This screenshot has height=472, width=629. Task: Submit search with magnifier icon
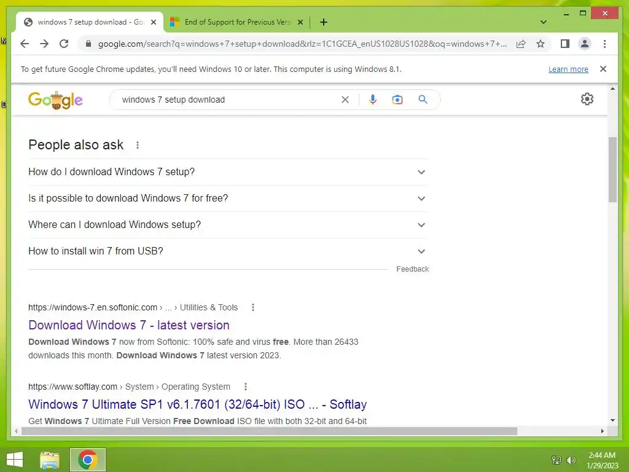[423, 100]
